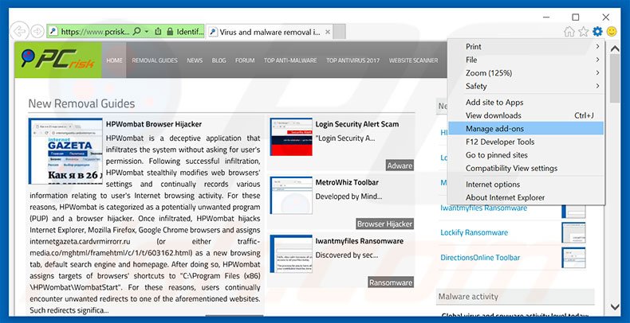This screenshot has width=630, height=323.
Task: Click Login Security Alert Scam thumbnail
Action: coord(291,137)
